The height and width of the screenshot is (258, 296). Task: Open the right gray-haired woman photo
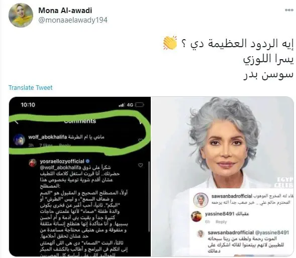(223, 177)
